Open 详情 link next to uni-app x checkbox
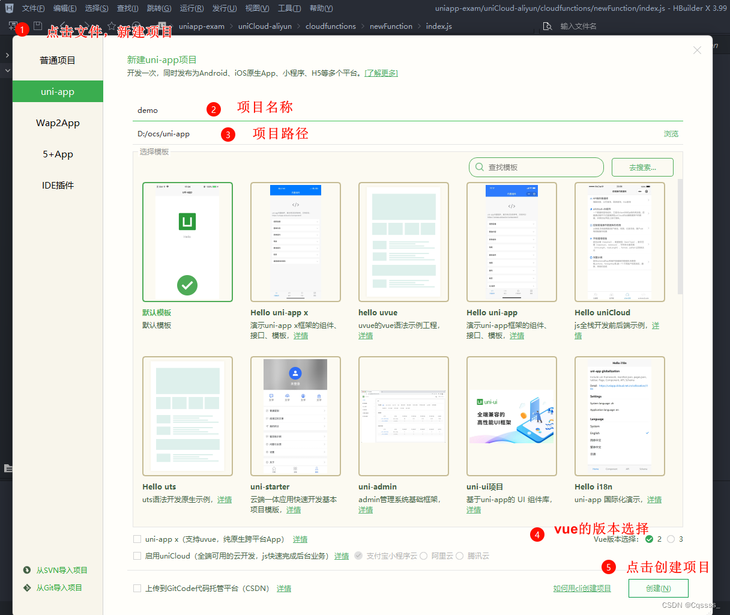The height and width of the screenshot is (615, 730). (x=300, y=539)
